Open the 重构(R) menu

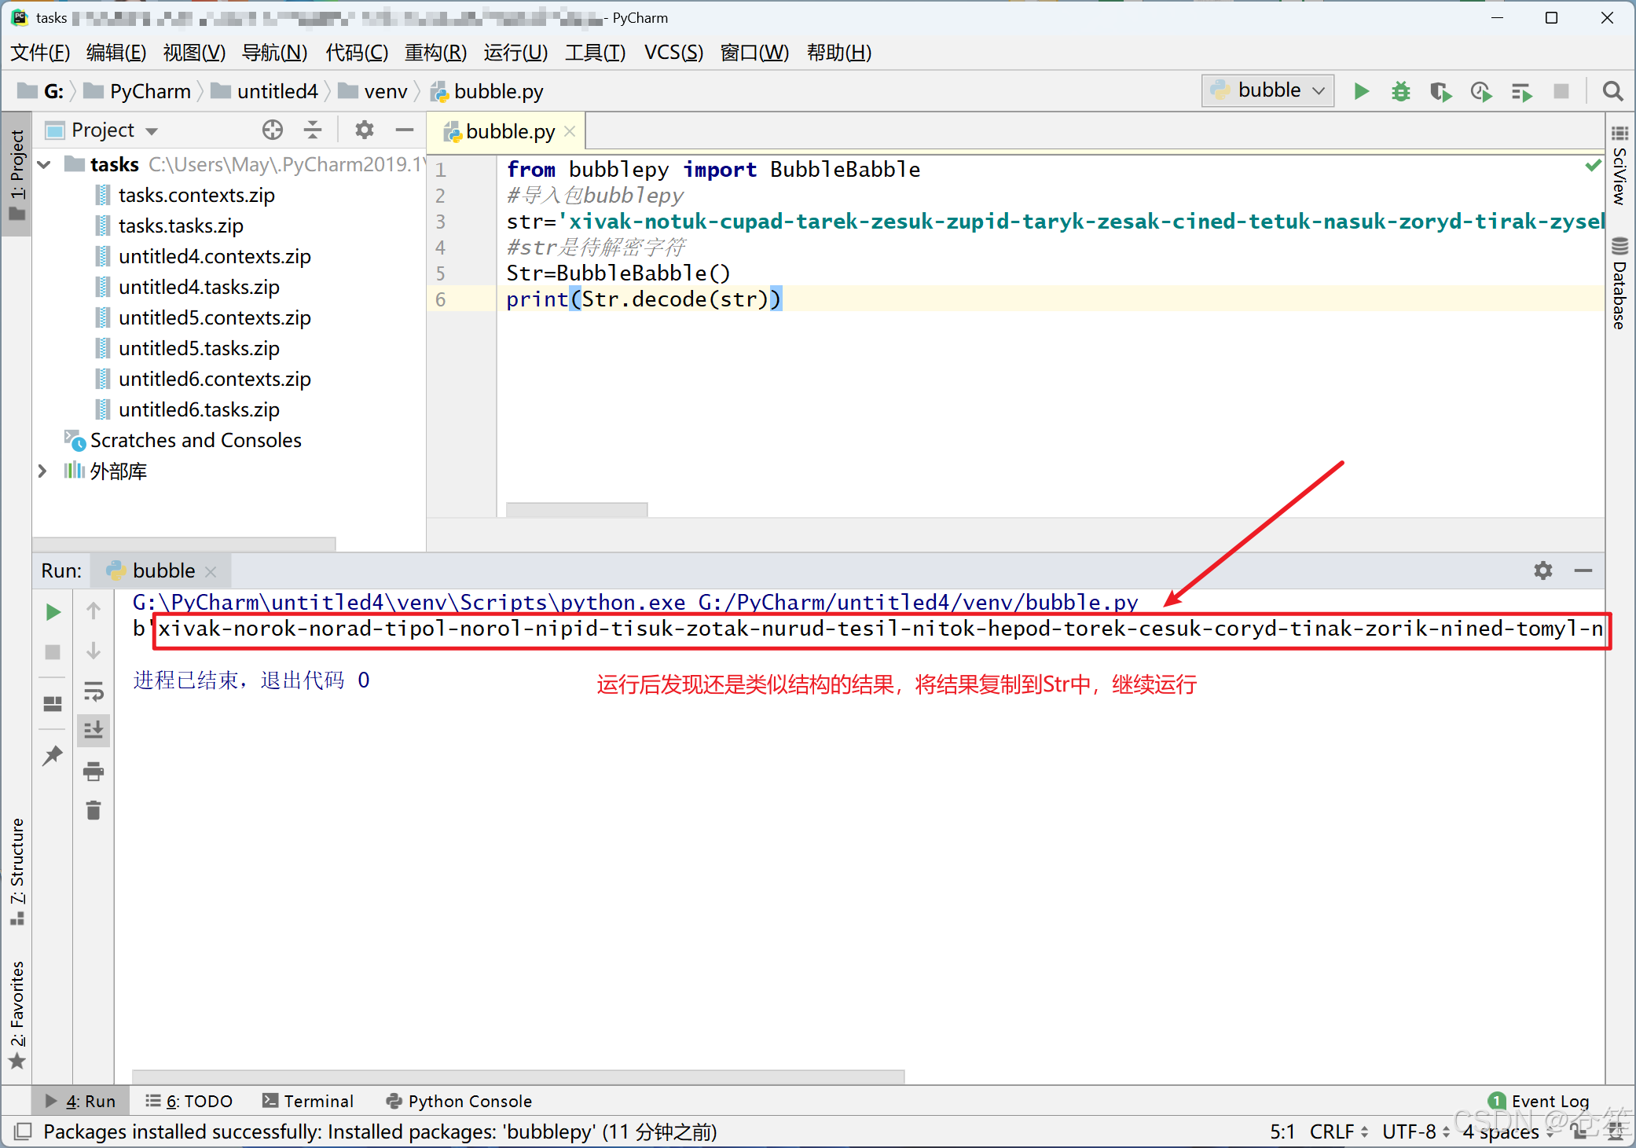(x=435, y=53)
